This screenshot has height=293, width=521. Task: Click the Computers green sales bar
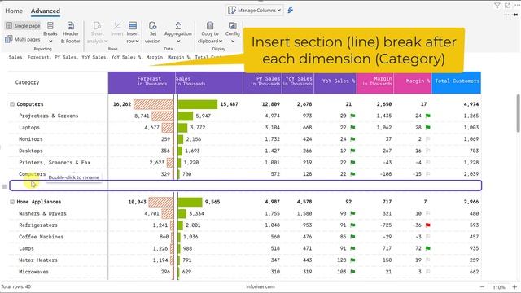[198, 104]
